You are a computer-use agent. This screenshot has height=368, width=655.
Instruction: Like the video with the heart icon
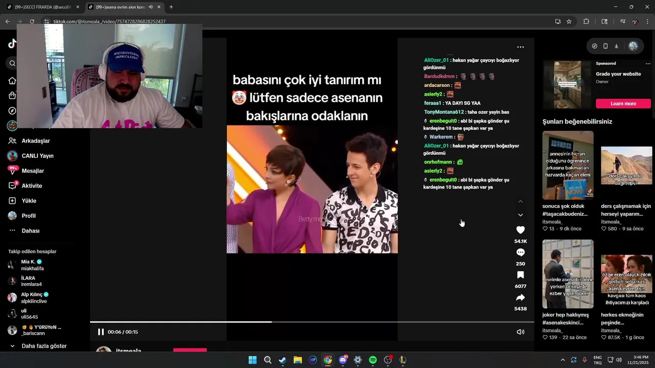coord(520,230)
